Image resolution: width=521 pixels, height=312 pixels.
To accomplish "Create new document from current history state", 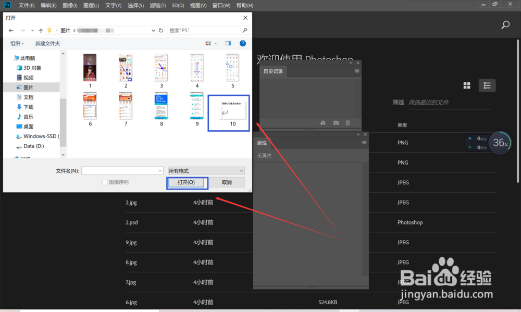I will (x=322, y=123).
